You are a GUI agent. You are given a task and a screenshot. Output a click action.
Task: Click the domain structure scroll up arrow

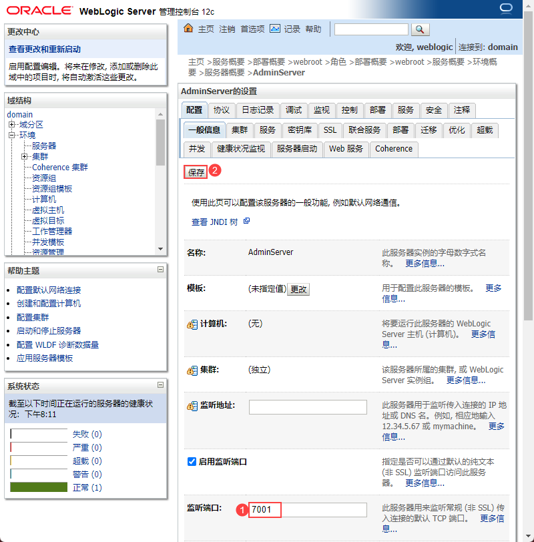point(160,114)
